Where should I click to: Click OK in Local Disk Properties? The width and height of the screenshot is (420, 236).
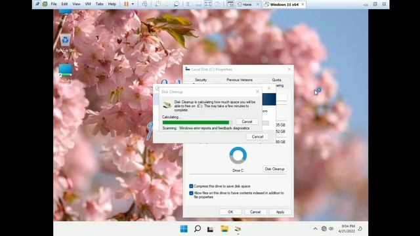(230, 212)
